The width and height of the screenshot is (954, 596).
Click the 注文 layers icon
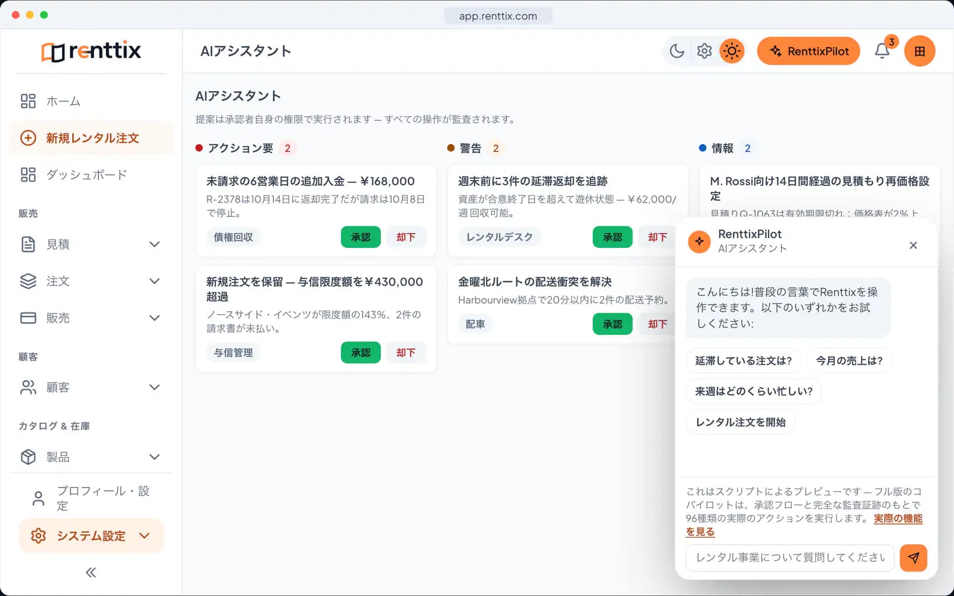28,281
